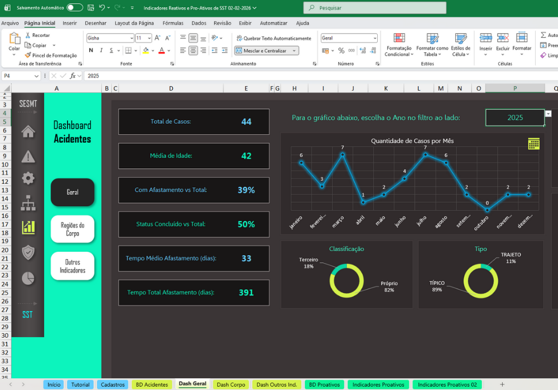Expand the Gisha font name dropdown
This screenshot has width=558, height=390.
tap(132, 38)
